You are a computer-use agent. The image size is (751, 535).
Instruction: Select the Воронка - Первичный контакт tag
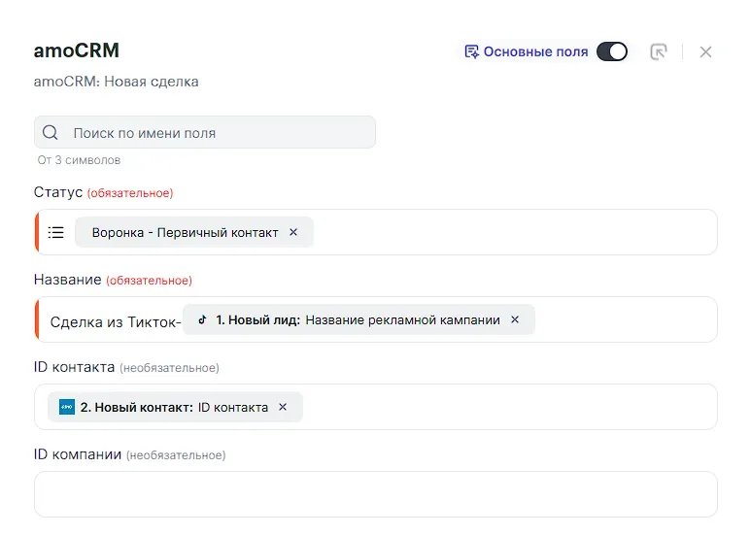194,233
